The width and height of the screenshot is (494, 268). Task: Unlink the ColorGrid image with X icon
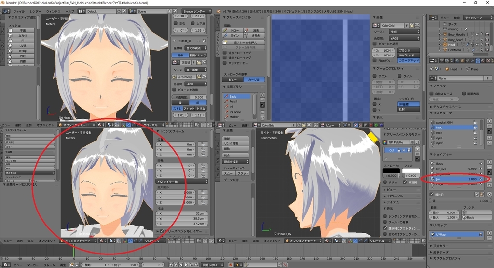417,25
